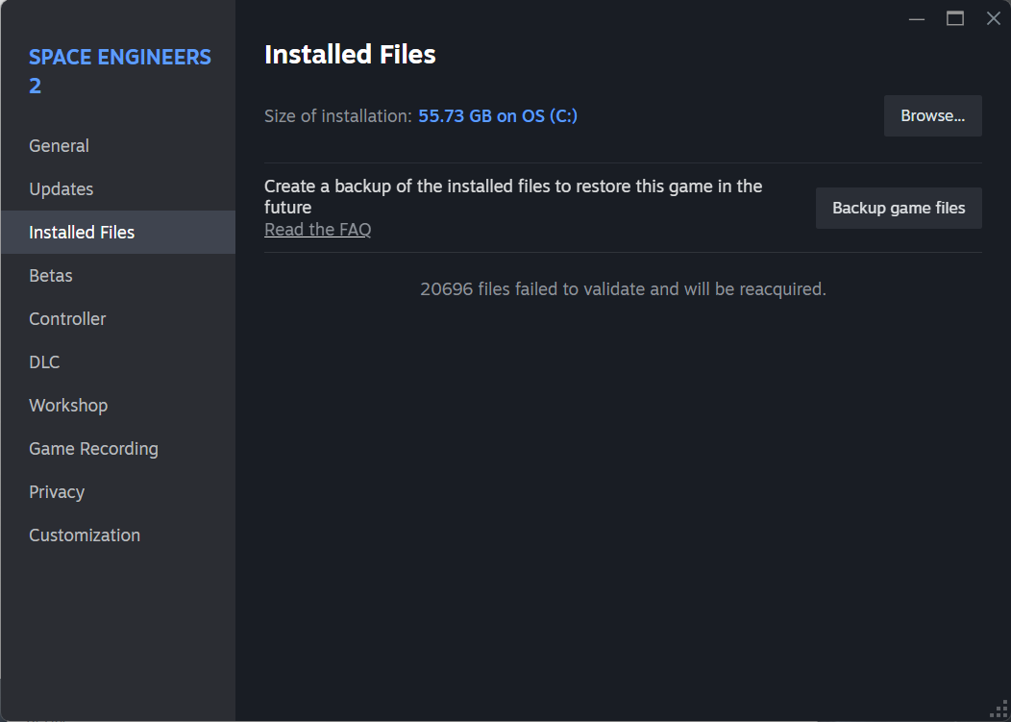Open the Controller settings page

(x=67, y=319)
